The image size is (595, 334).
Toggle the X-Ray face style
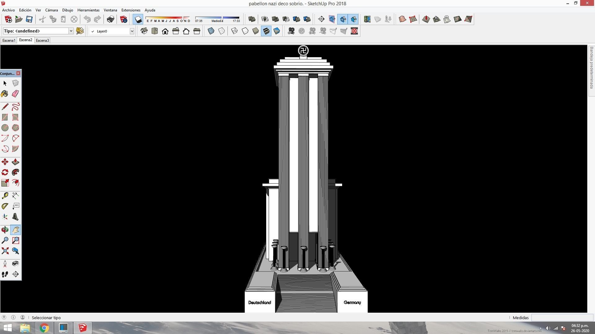(x=211, y=31)
